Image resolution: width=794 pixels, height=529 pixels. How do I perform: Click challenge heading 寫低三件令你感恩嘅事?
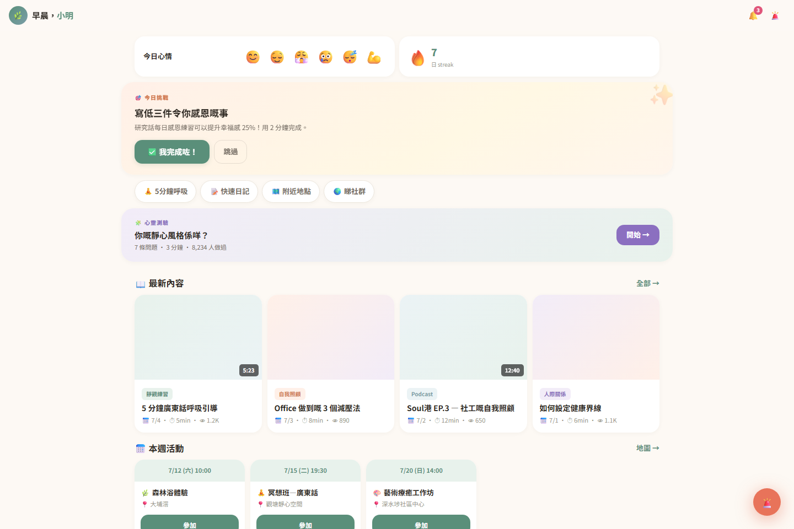point(181,113)
